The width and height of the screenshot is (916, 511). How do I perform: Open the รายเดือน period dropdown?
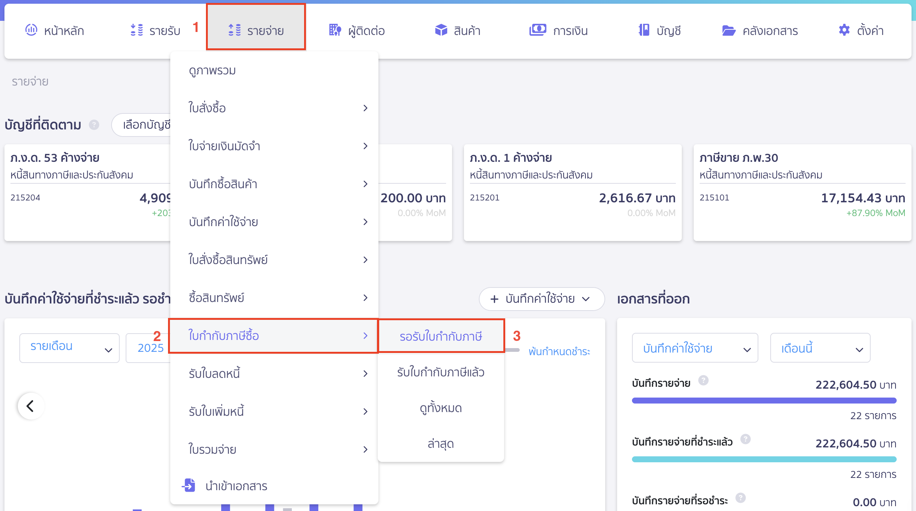click(70, 348)
